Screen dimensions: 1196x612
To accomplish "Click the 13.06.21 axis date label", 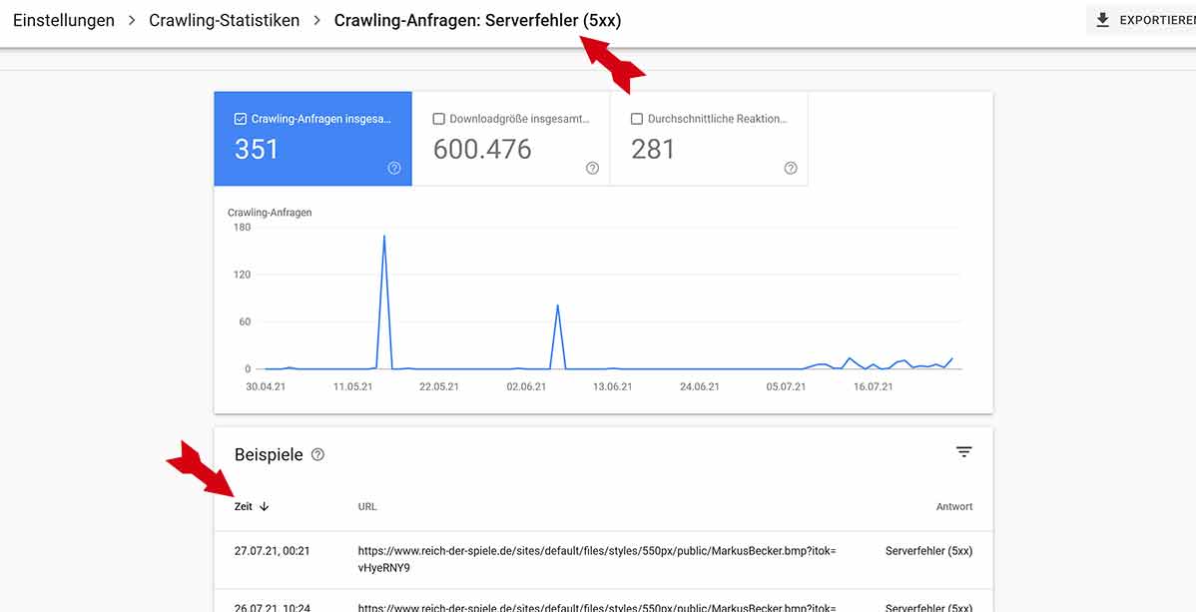I will [613, 387].
